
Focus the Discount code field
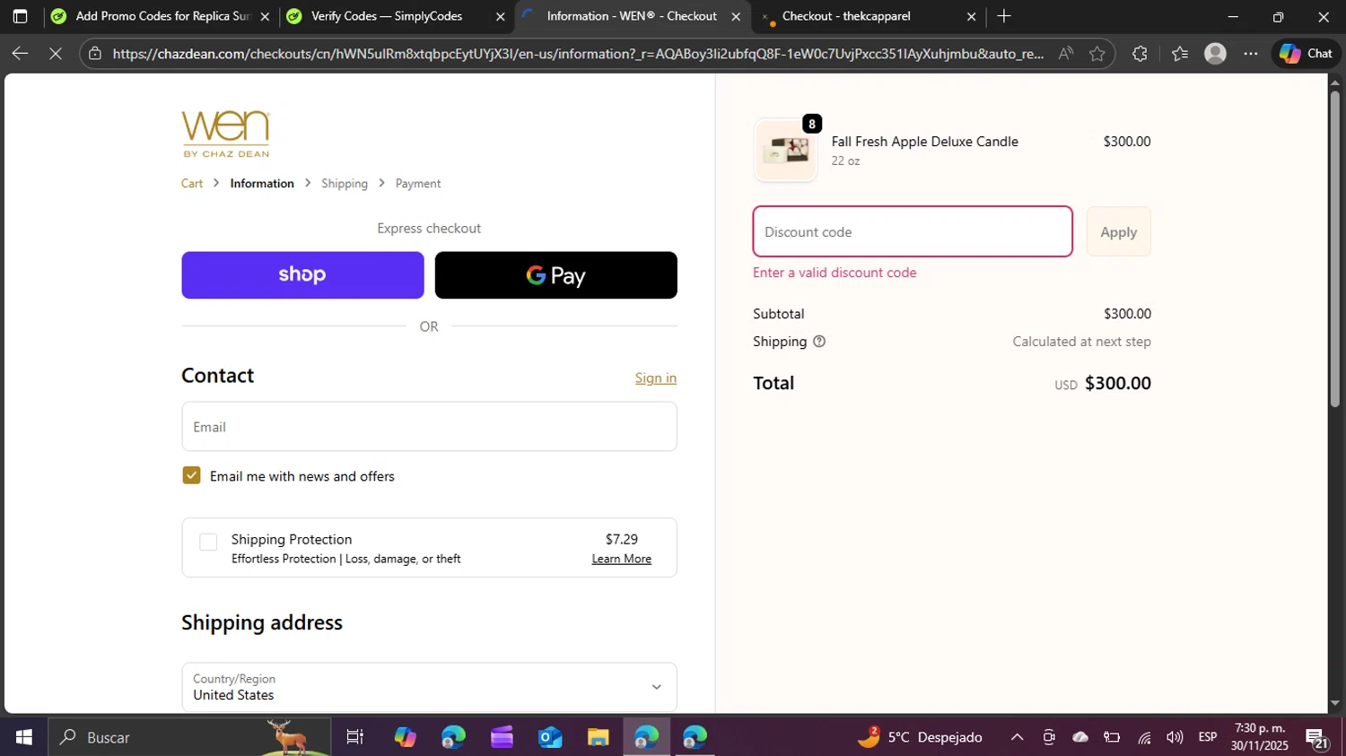pos(913,231)
